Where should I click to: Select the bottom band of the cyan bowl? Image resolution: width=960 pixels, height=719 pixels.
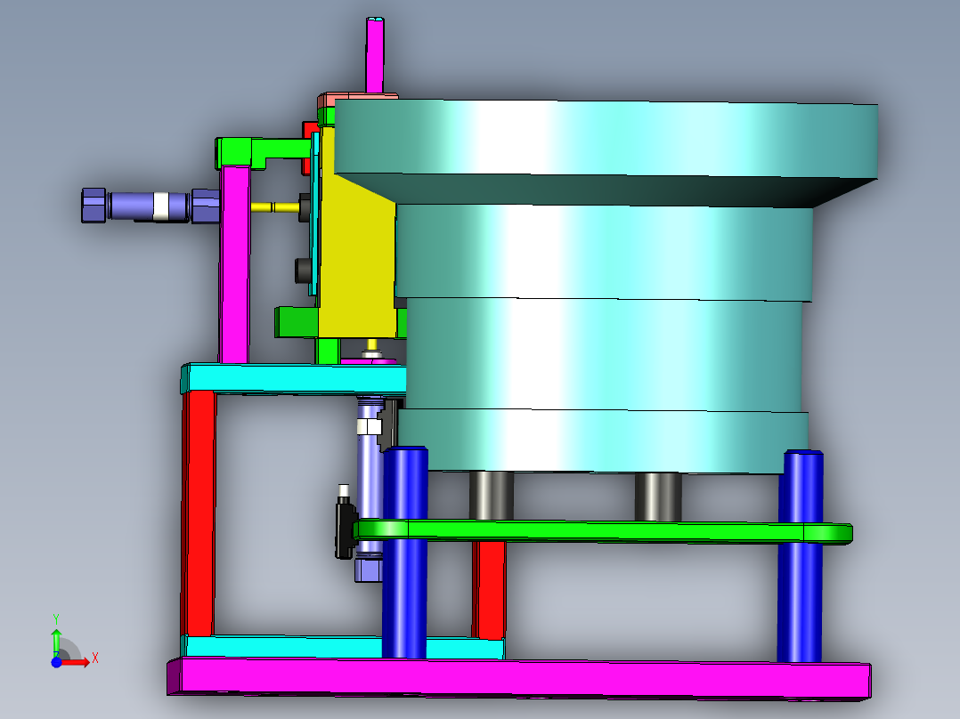[603, 440]
